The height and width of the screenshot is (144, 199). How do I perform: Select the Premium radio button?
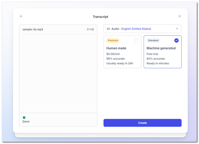point(136,40)
